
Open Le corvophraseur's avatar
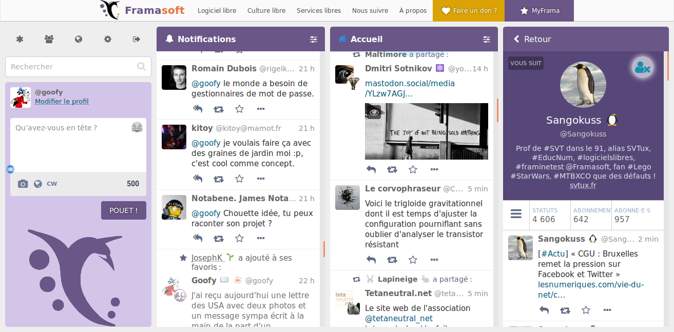coord(348,198)
